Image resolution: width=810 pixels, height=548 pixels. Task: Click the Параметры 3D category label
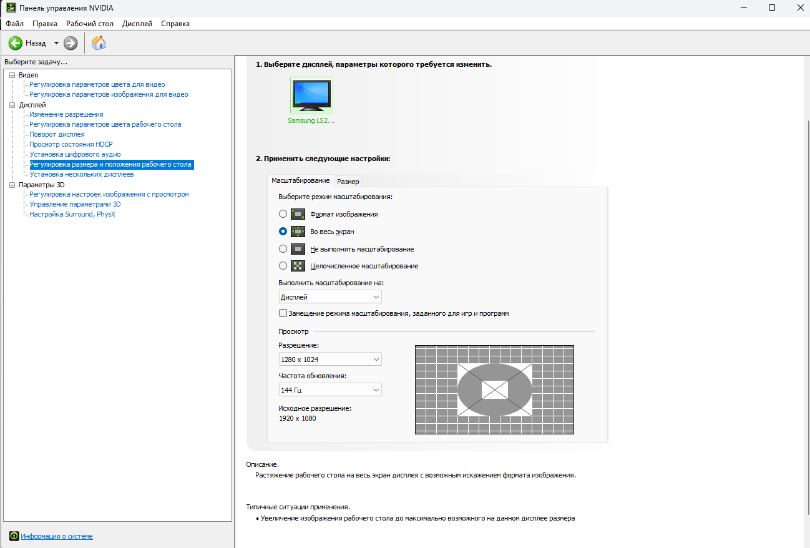[42, 185]
